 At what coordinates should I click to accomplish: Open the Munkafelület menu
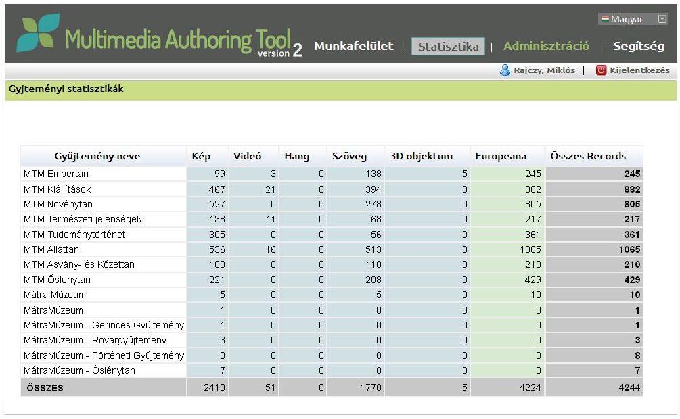353,46
